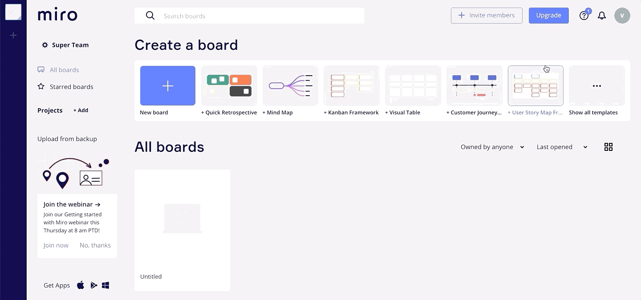Open Starred boards
The height and width of the screenshot is (300, 641).
[71, 87]
